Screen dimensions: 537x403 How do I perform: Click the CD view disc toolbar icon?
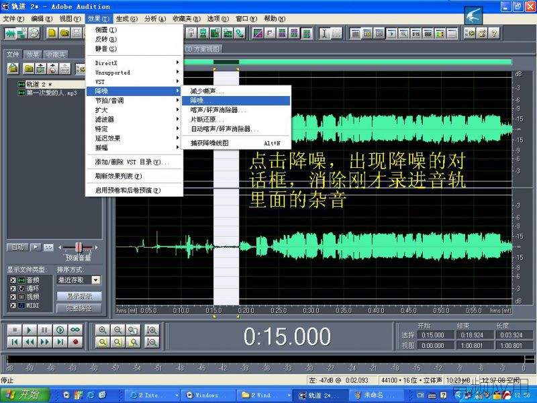pyautogui.click(x=34, y=33)
